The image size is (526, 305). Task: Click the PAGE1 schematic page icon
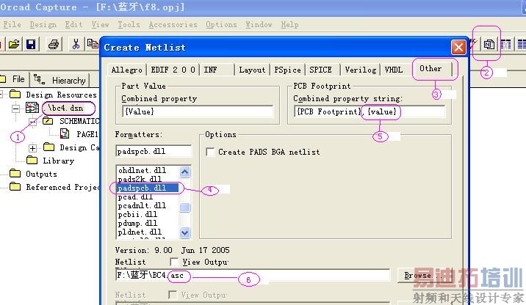[x=65, y=134]
